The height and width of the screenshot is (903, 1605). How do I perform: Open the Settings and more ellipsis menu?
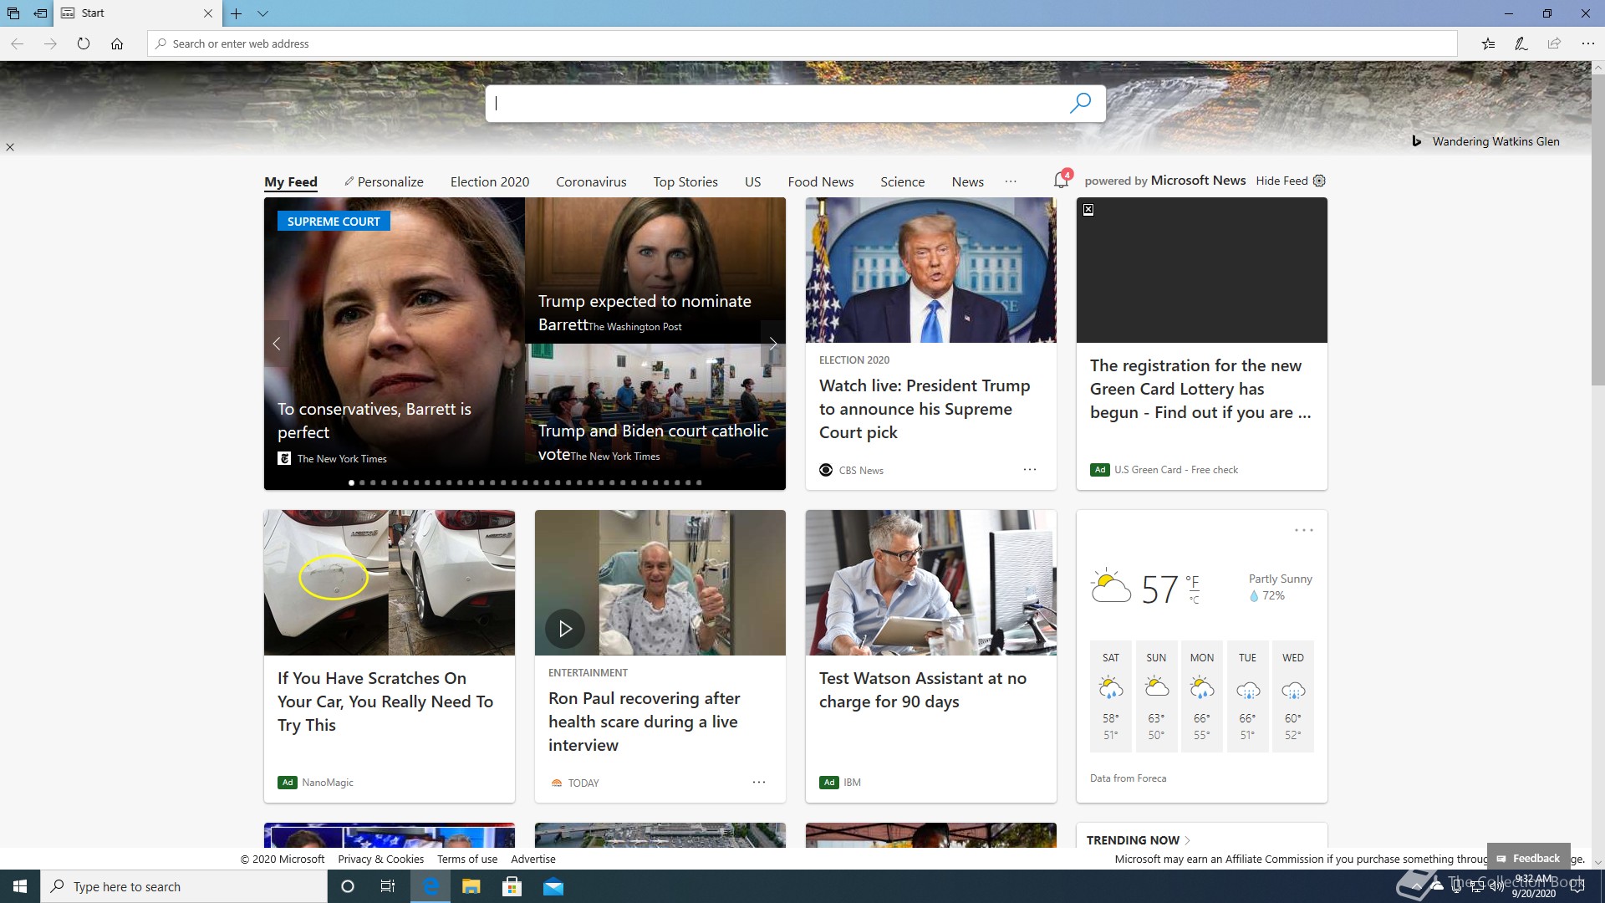tap(1587, 43)
